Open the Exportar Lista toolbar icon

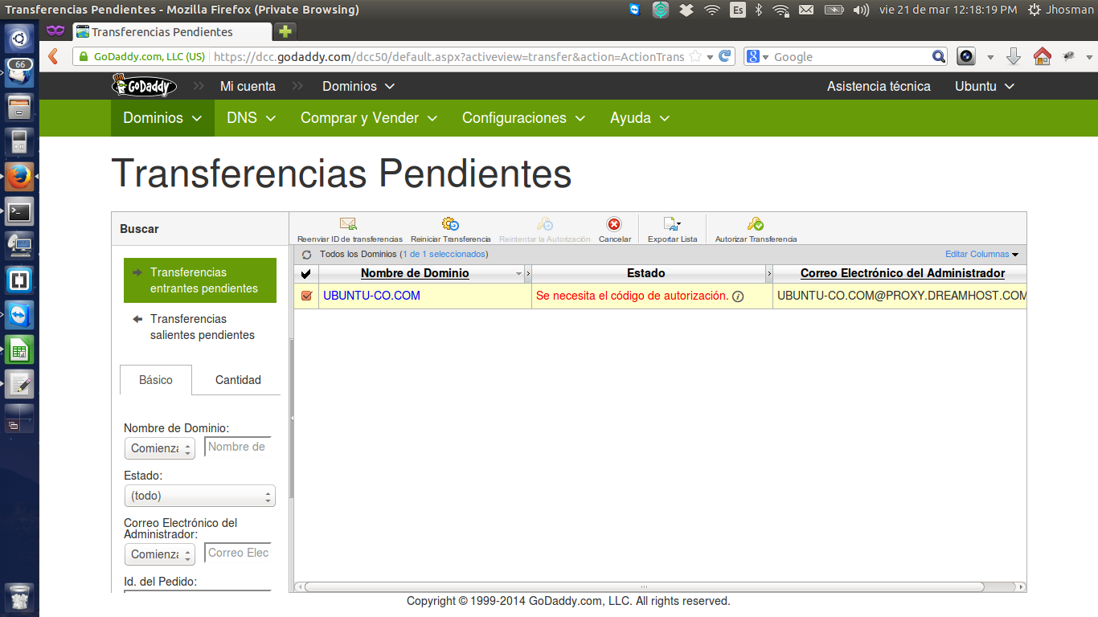click(x=672, y=225)
